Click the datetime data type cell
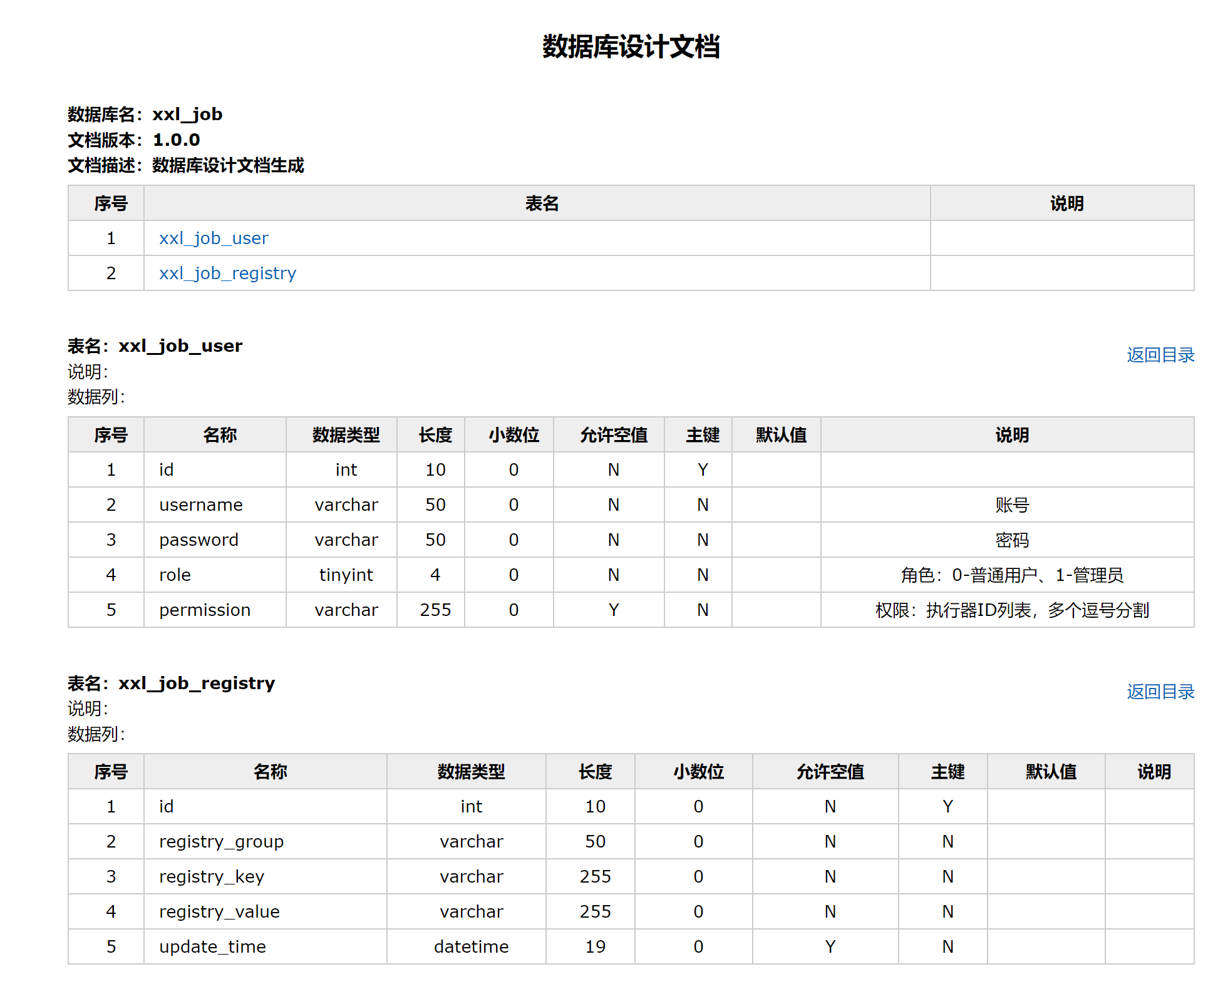Viewport: 1223px width, 989px height. (x=471, y=947)
